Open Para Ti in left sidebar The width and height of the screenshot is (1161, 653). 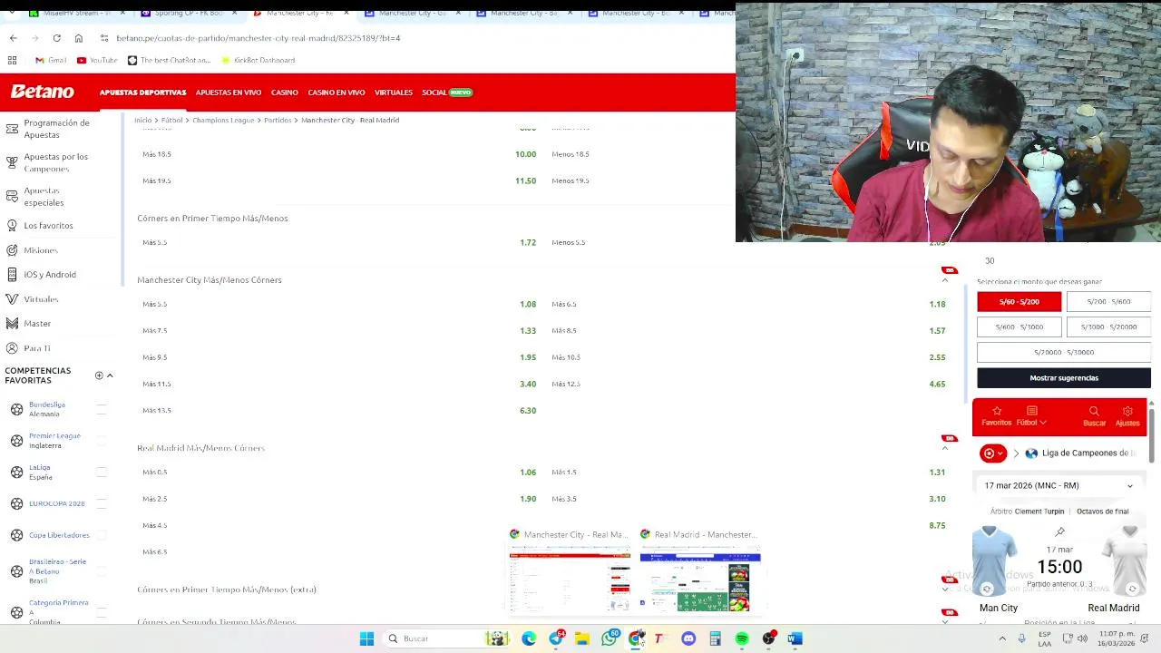30,348
